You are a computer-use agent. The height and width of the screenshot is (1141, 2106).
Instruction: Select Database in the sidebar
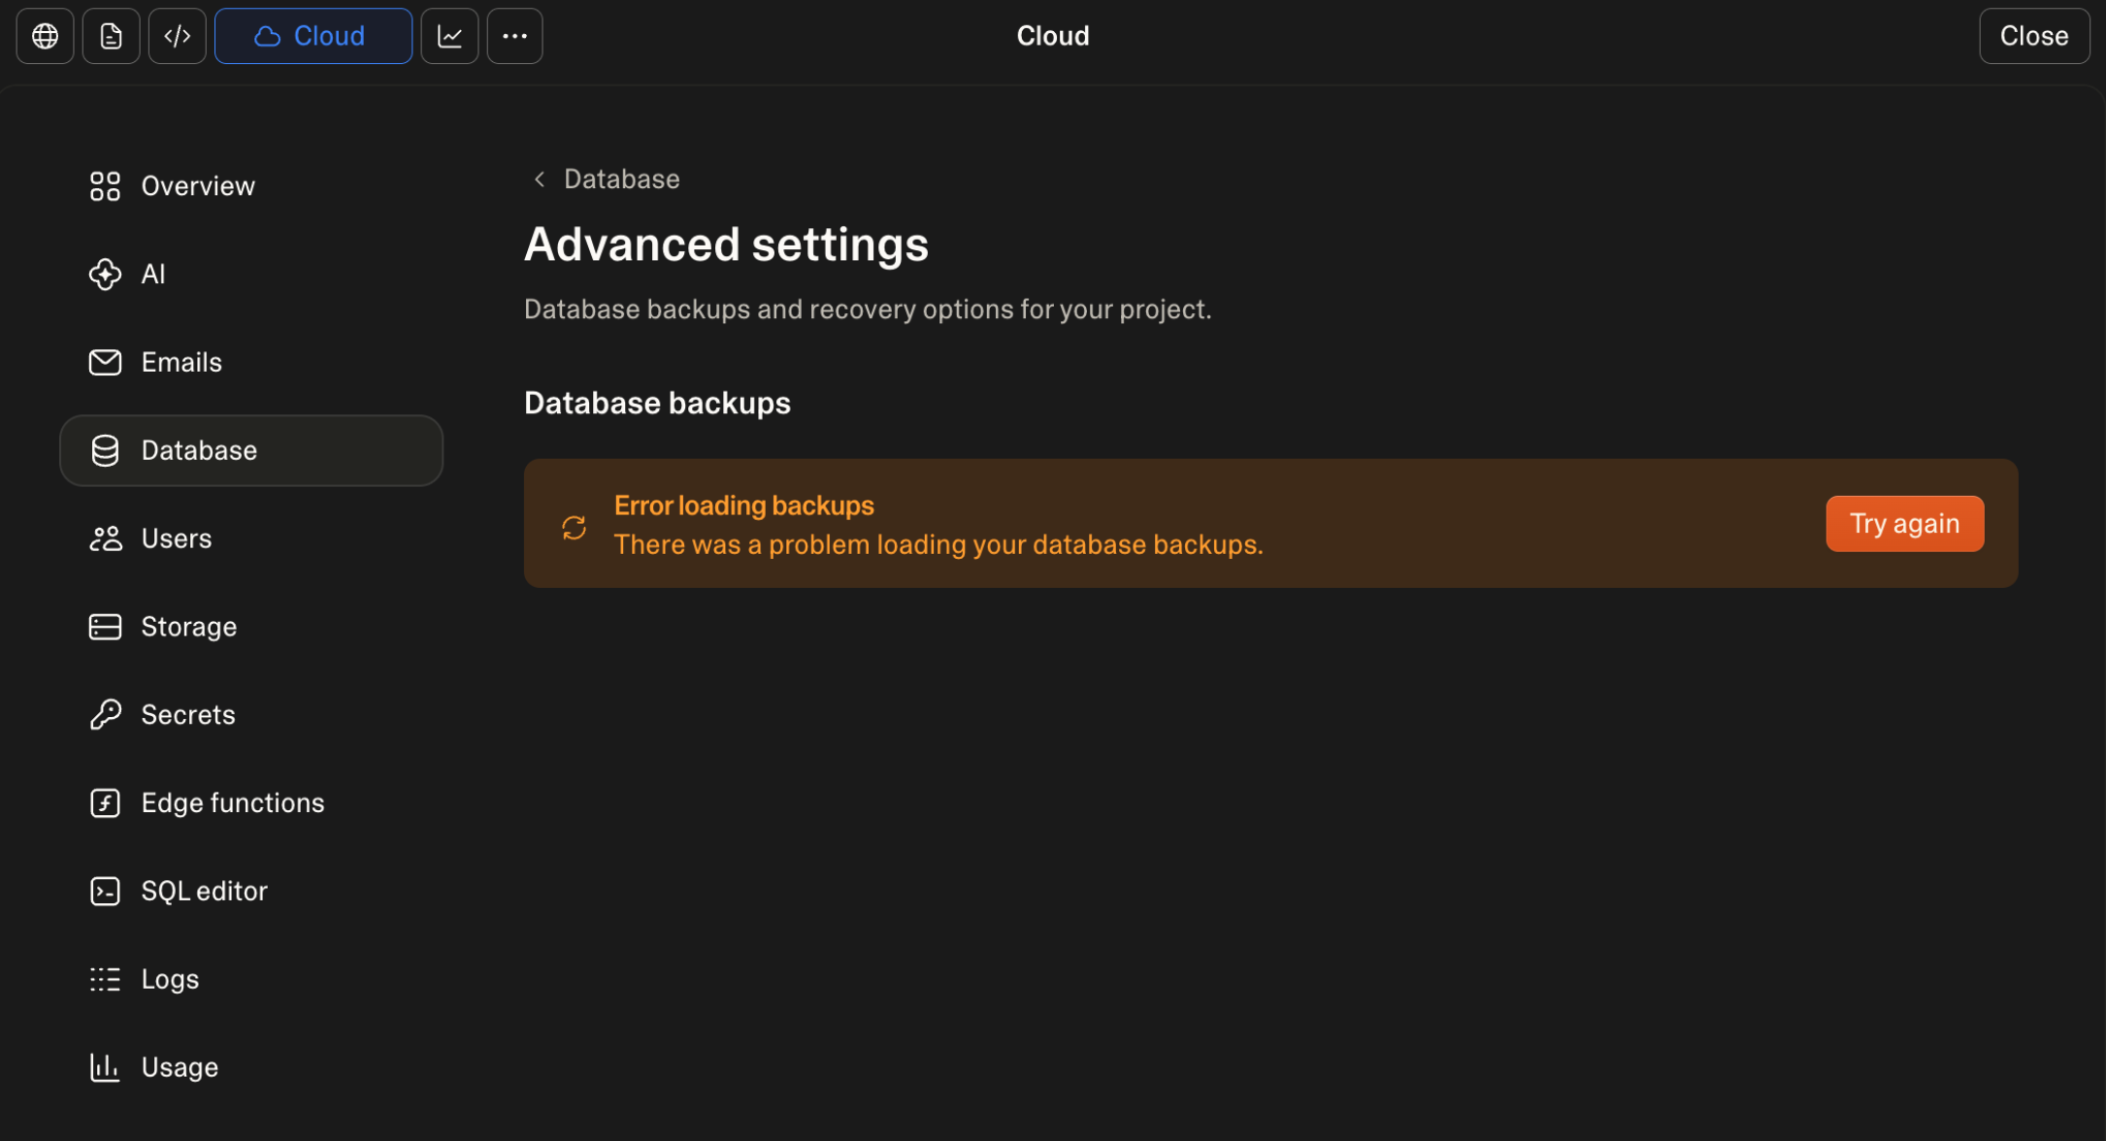(251, 451)
